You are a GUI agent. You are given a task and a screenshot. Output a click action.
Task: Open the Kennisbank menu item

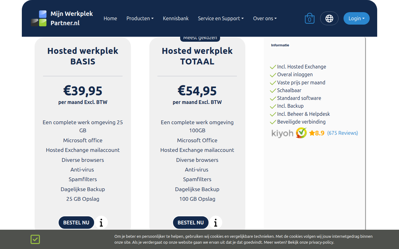click(x=176, y=18)
